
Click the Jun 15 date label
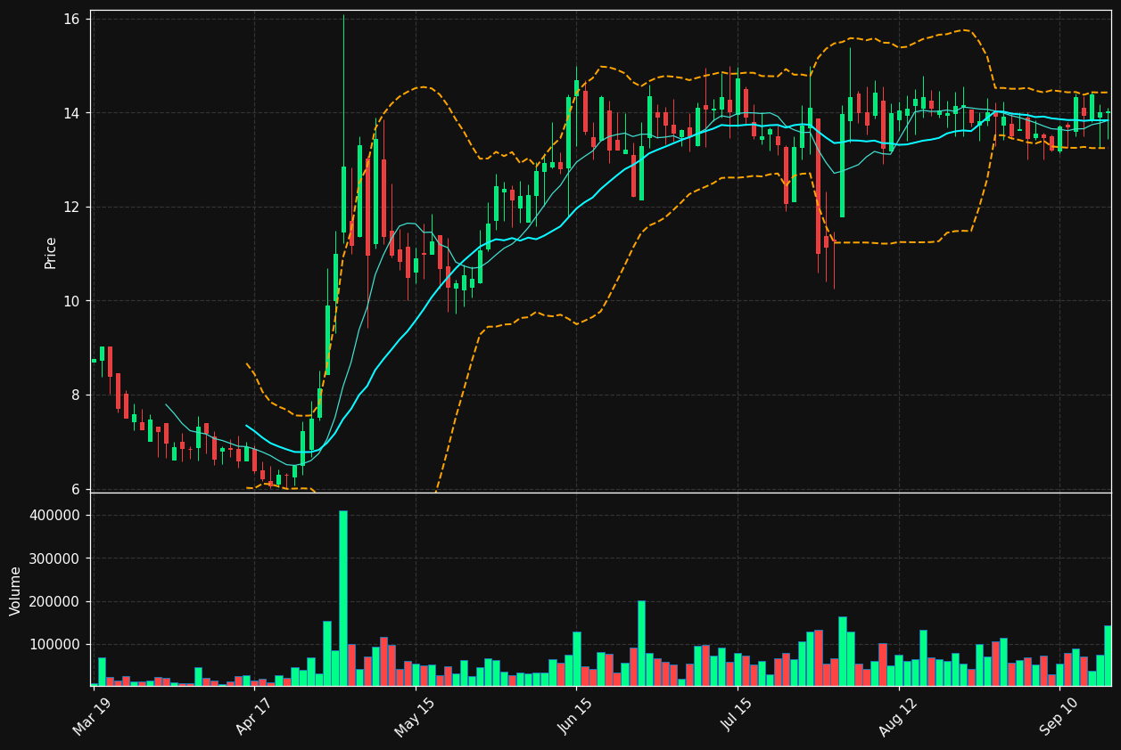coord(575,715)
